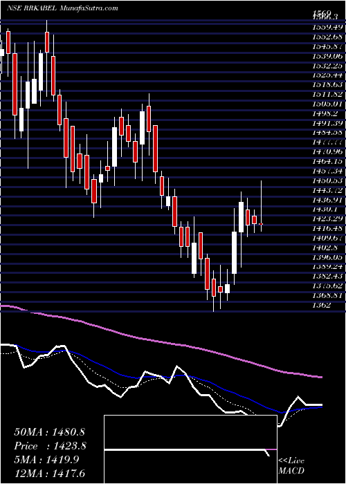346x484 pixels.
Task: Select the 1457.34 price axis label
Action: [328, 171]
